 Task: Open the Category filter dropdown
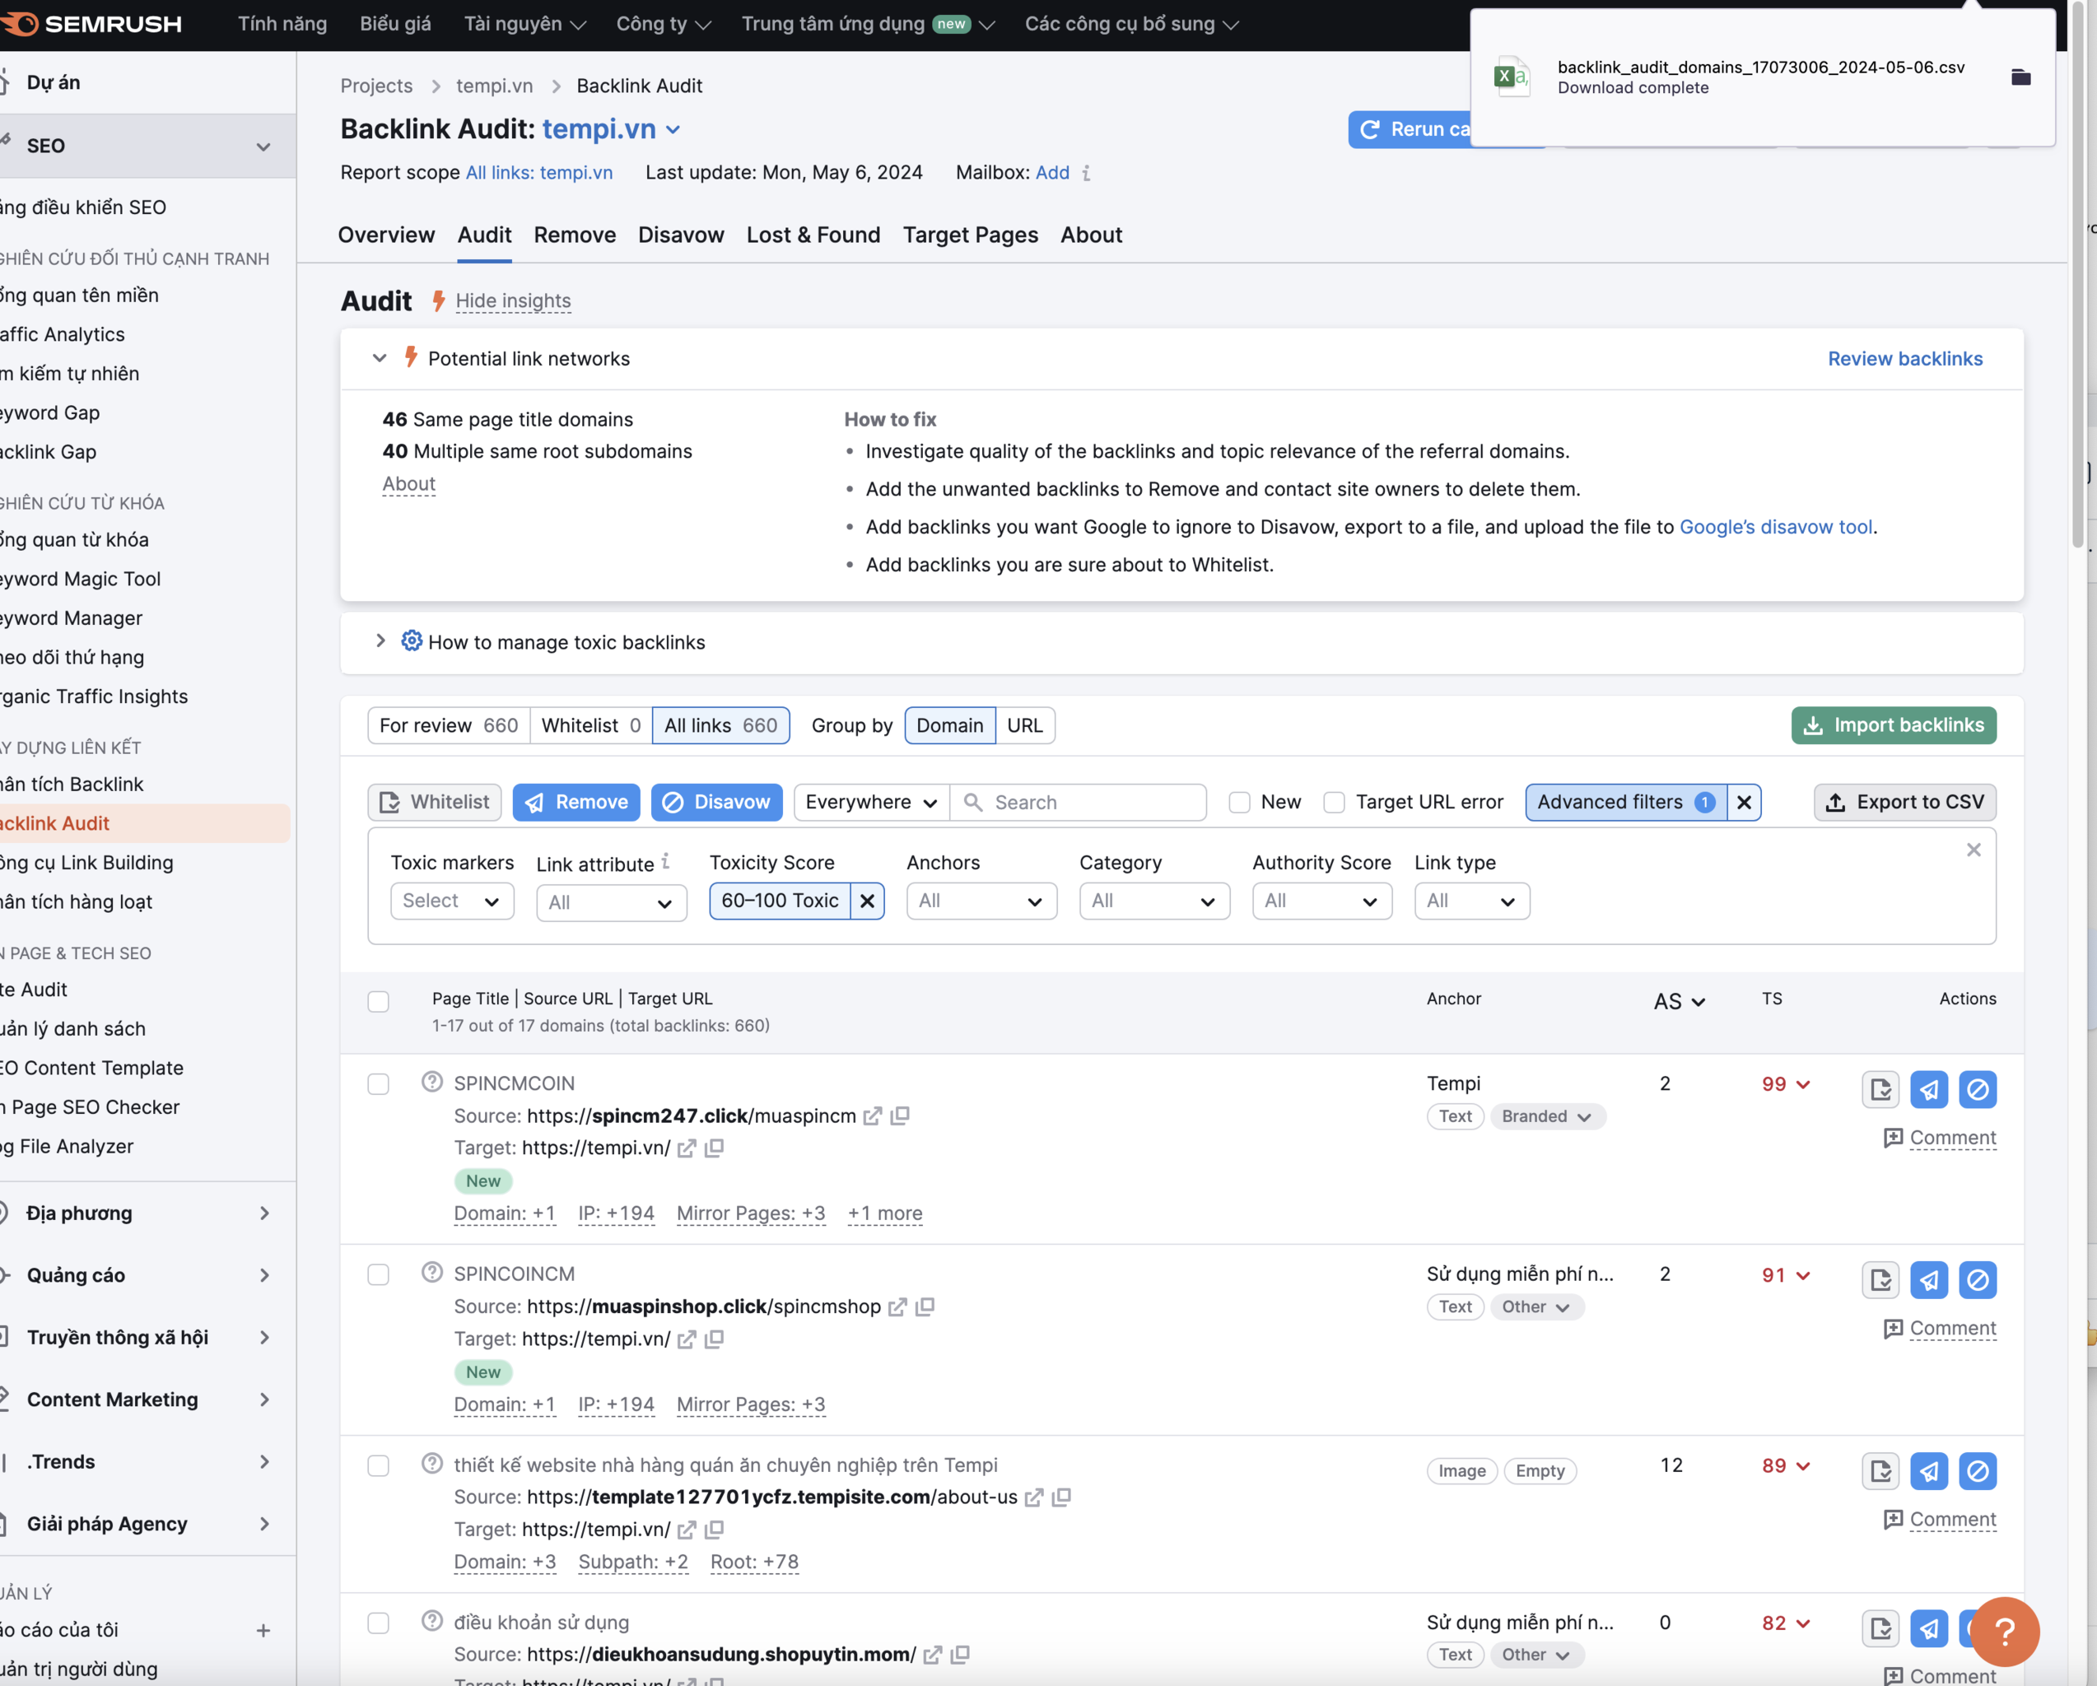point(1153,901)
